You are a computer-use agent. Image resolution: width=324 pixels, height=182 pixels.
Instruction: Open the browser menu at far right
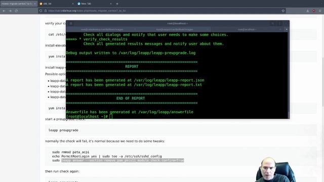[x=320, y=11]
